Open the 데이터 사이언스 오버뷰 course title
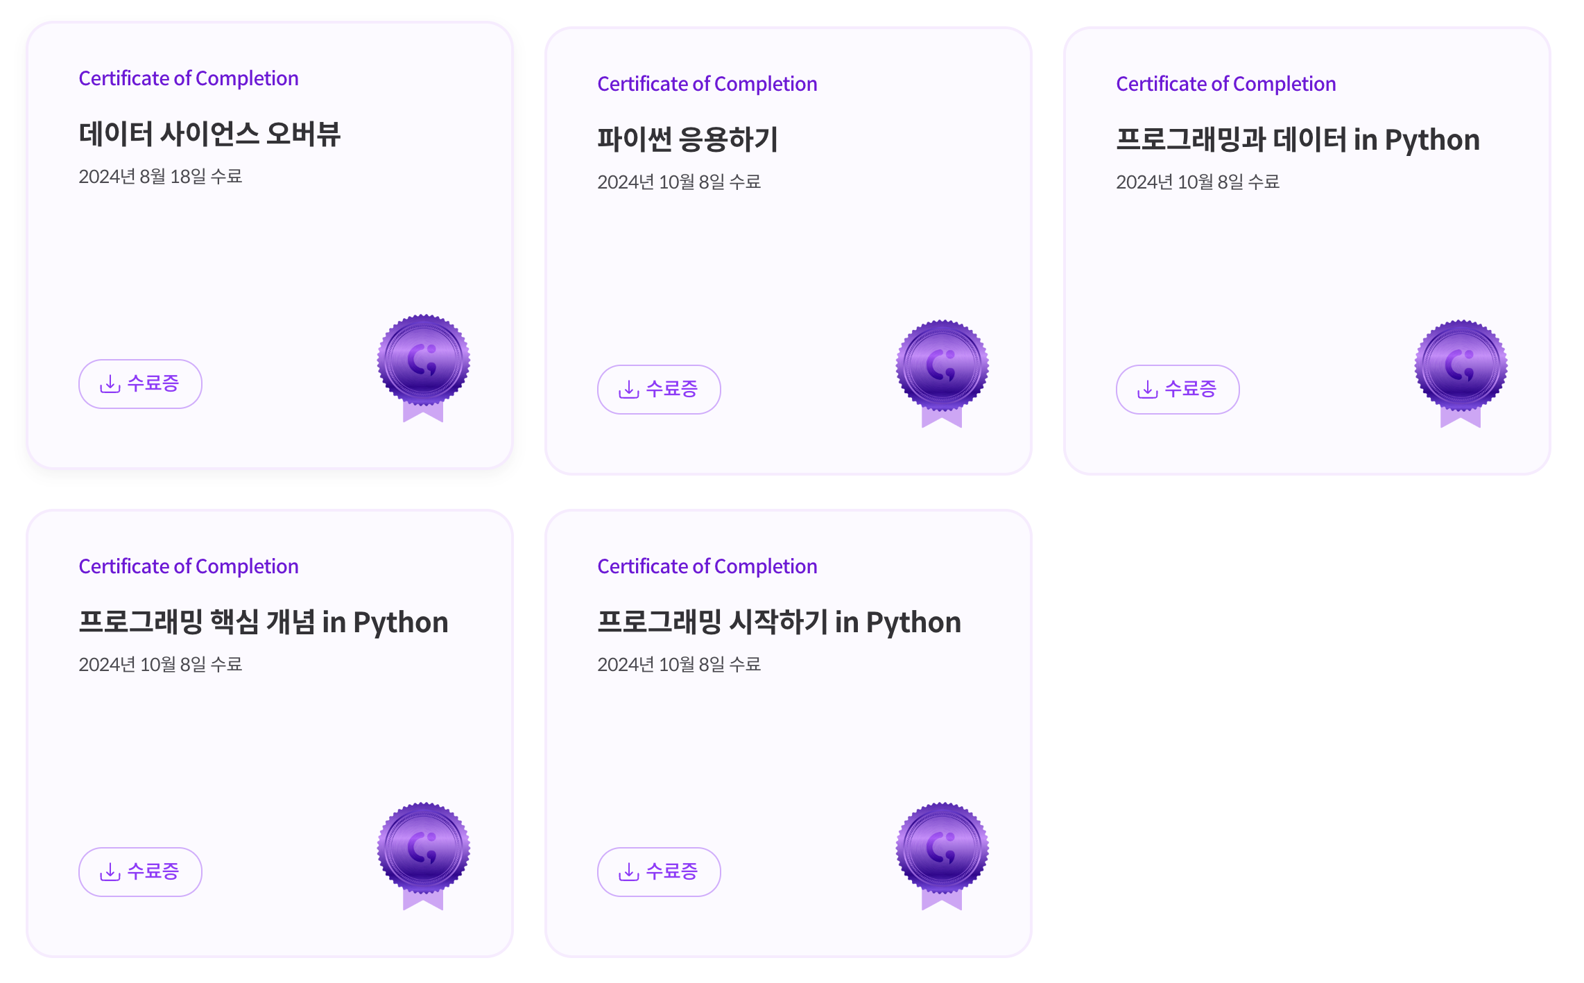The height and width of the screenshot is (983, 1584). (209, 134)
